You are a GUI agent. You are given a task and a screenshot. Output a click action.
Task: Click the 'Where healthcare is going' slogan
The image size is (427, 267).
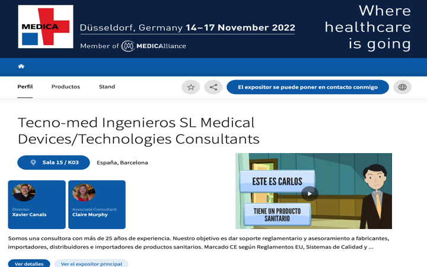click(x=368, y=27)
